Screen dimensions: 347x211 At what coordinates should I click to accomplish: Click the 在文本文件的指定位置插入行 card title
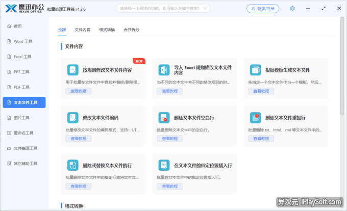[x=203, y=166]
